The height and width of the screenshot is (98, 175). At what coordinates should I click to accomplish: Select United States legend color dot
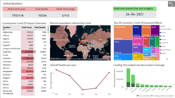161,29
